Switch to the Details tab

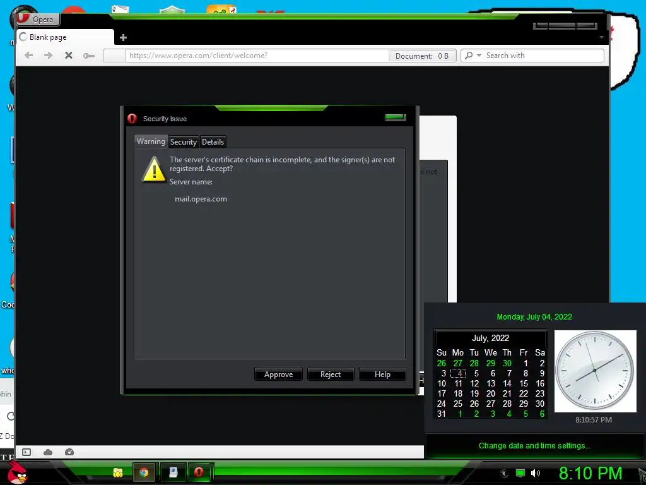point(213,142)
